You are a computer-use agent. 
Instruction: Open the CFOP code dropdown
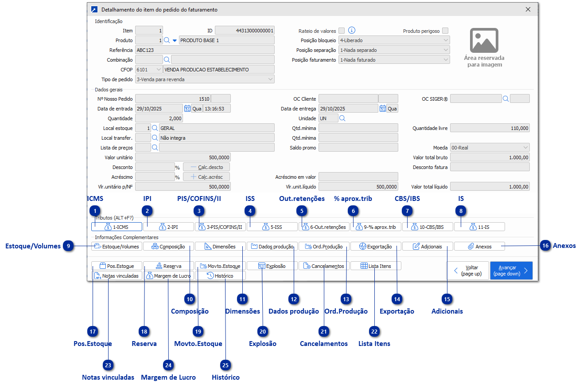click(149, 70)
